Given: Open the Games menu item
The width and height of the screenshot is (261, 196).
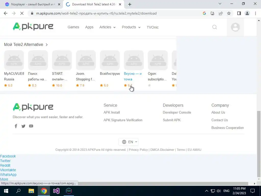Looking at the screenshot, I should (73, 27).
